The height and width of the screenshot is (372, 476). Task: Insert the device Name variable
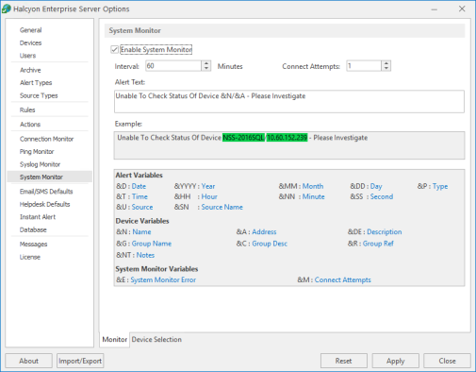[141, 232]
